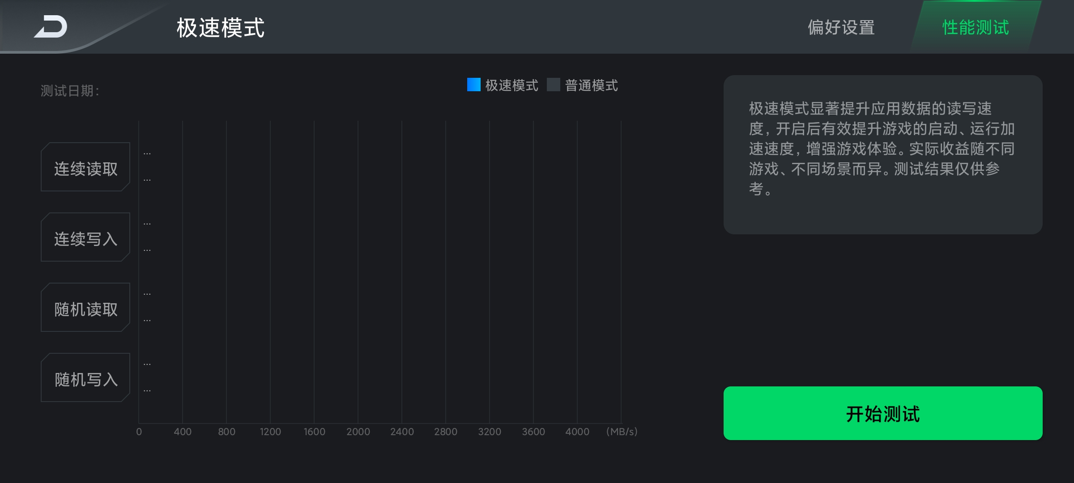Click the 2800 axis value
This screenshot has height=483, width=1074.
tap(446, 432)
